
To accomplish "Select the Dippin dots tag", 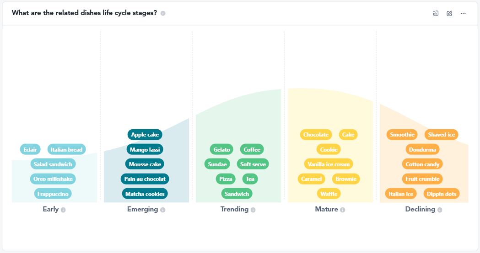I will pyautogui.click(x=441, y=194).
